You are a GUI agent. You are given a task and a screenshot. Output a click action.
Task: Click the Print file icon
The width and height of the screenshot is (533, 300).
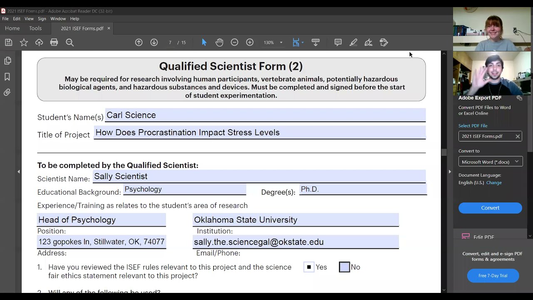pos(54,42)
